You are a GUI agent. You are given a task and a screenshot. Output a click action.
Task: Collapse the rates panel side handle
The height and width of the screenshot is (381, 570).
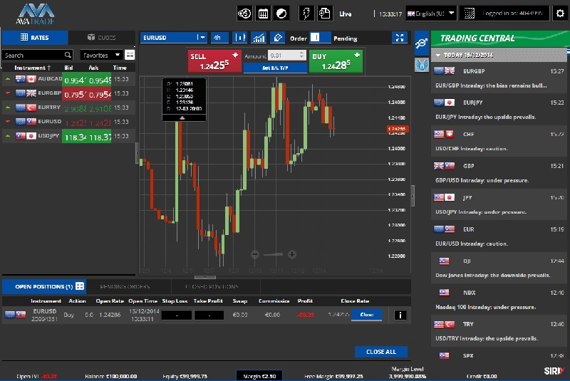click(137, 153)
